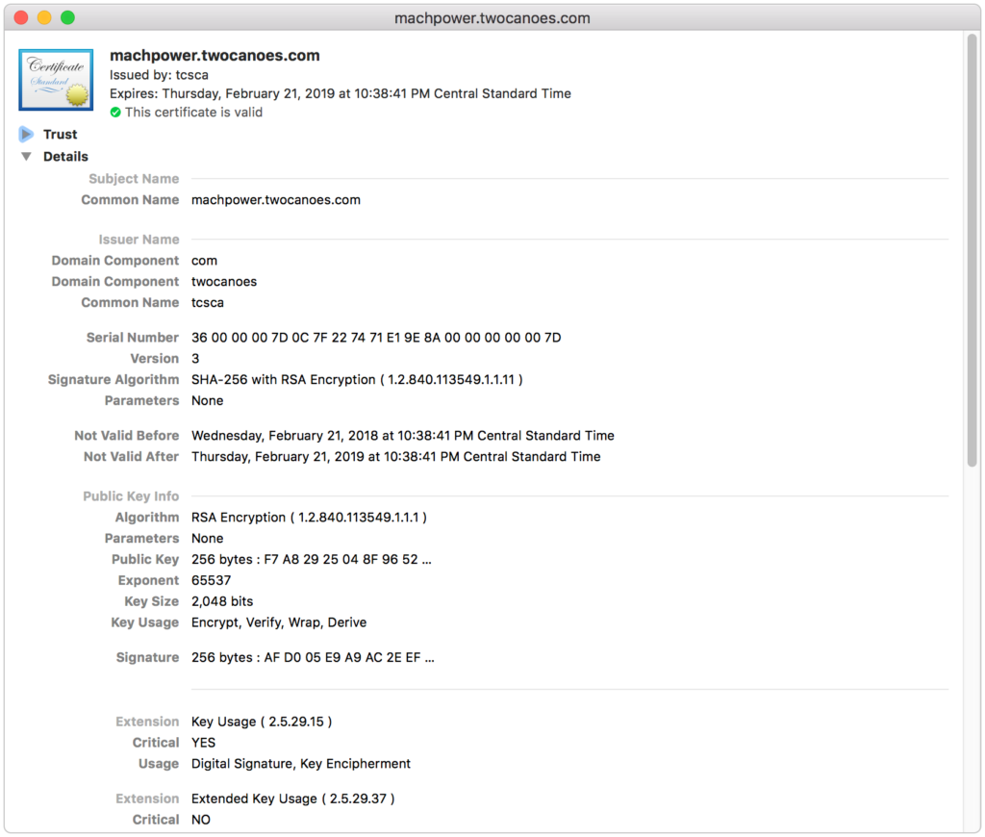Image resolution: width=985 pixels, height=837 pixels.
Task: Click the green valid-certificate checkmark icon
Action: tap(115, 113)
